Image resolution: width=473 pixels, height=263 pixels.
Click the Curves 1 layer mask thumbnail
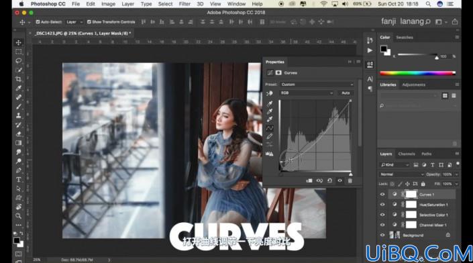(411, 195)
